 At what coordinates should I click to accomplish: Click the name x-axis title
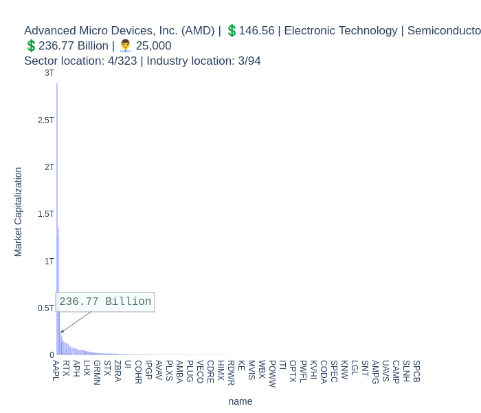(240, 401)
